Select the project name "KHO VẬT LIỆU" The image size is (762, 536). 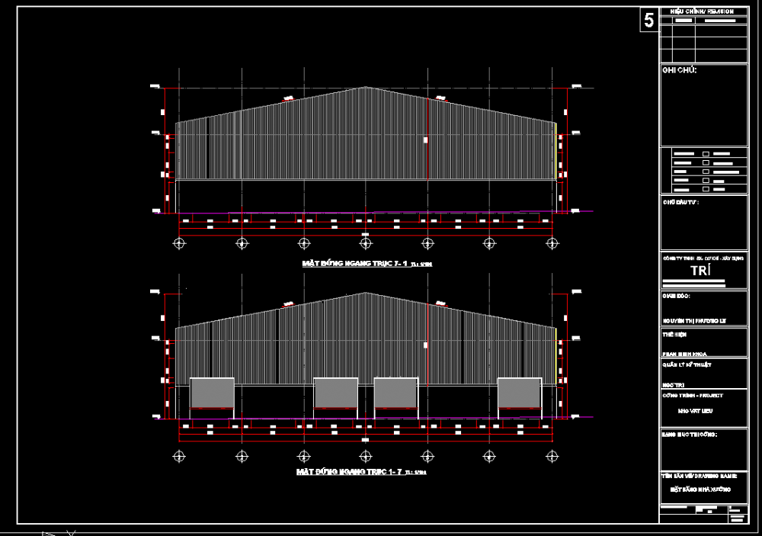click(x=696, y=411)
